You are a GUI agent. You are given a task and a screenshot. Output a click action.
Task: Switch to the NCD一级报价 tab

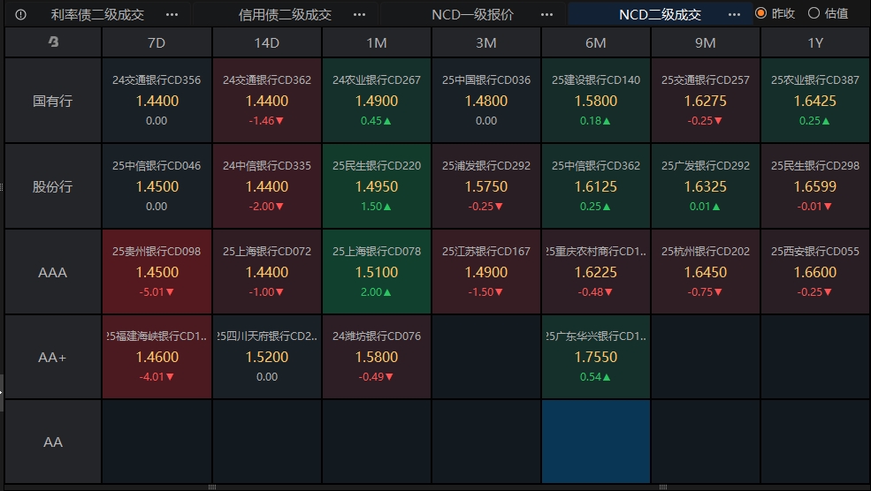pos(473,14)
